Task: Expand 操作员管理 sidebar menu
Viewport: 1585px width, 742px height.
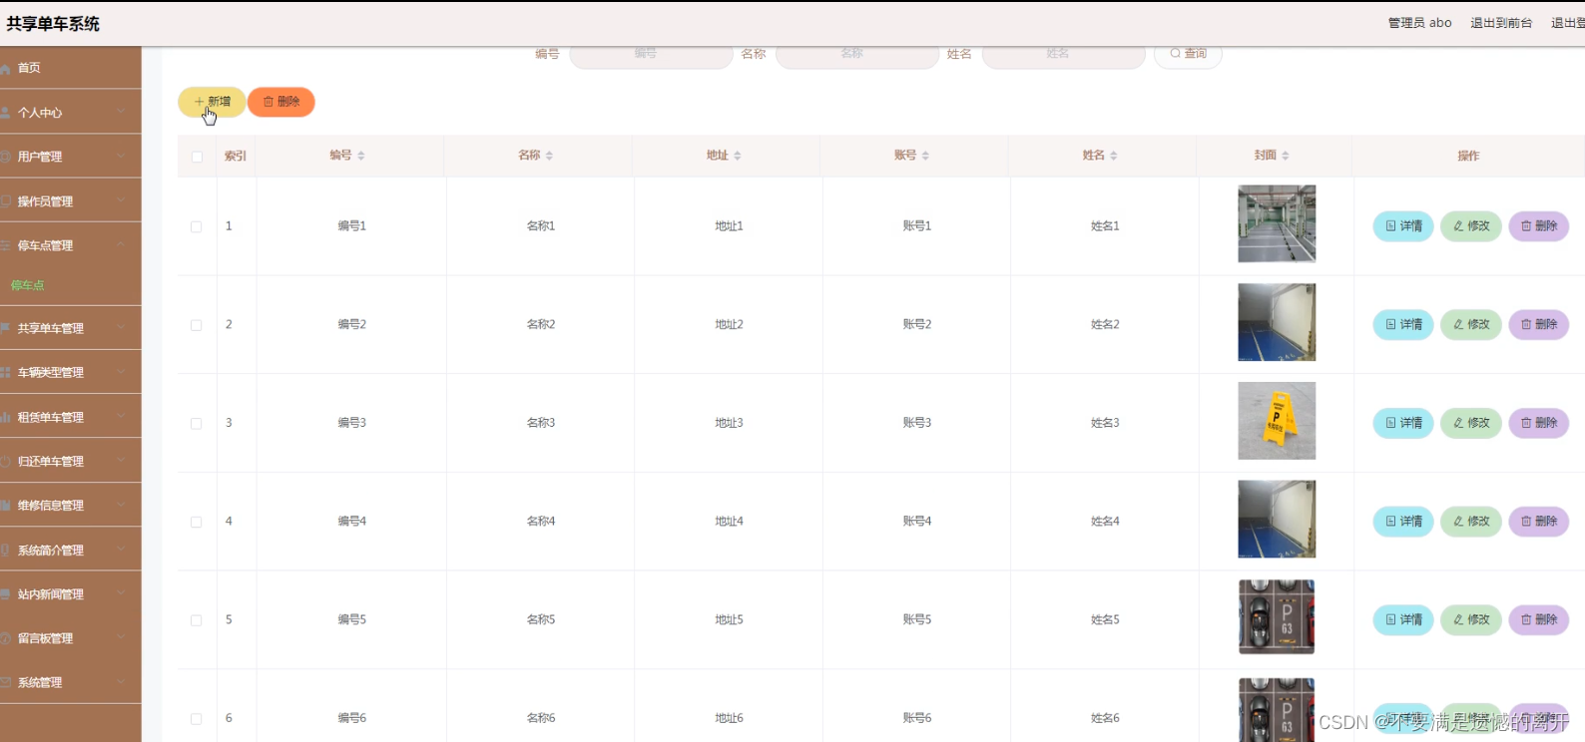Action: [x=70, y=201]
